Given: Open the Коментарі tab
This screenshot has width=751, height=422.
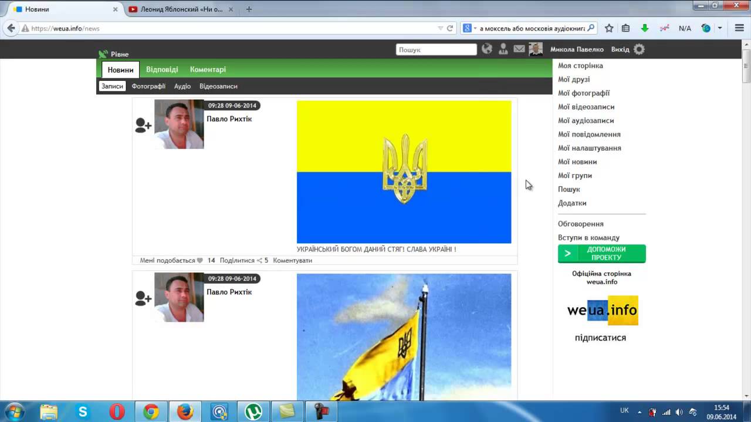Looking at the screenshot, I should point(208,69).
